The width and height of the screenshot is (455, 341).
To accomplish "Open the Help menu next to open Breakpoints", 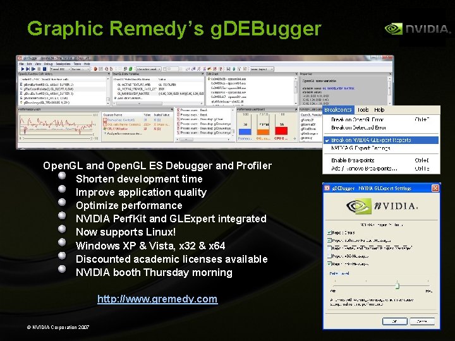I will click(379, 110).
